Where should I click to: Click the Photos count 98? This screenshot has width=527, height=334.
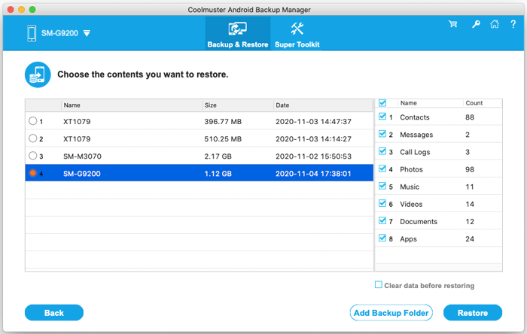pos(470,169)
